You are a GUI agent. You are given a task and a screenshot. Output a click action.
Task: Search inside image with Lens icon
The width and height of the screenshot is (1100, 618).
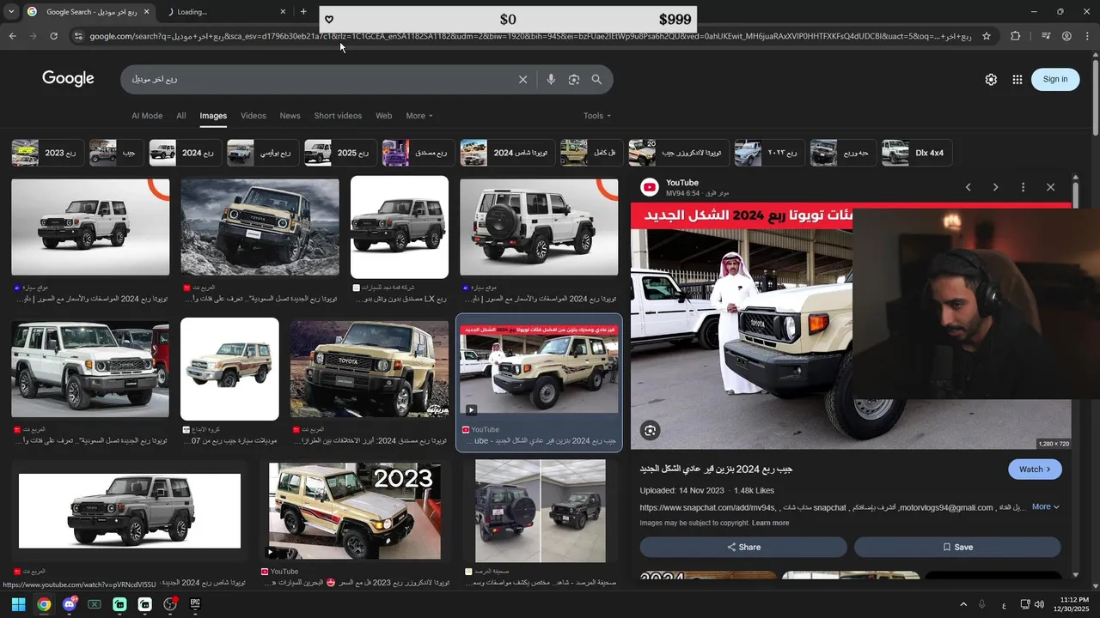(x=651, y=431)
